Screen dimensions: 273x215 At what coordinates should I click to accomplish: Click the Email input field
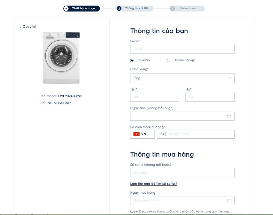182,49
